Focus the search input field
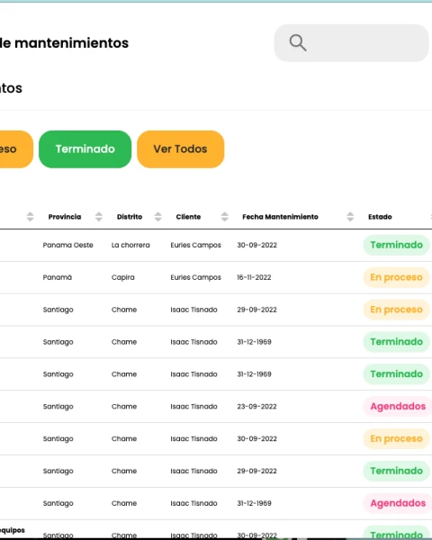The image size is (432, 540). 351,43
